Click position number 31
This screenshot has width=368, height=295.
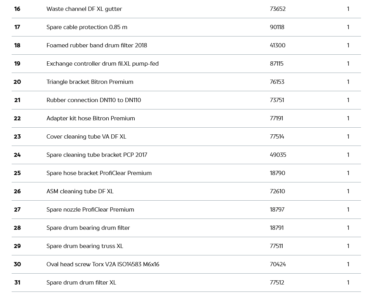coord(17,283)
